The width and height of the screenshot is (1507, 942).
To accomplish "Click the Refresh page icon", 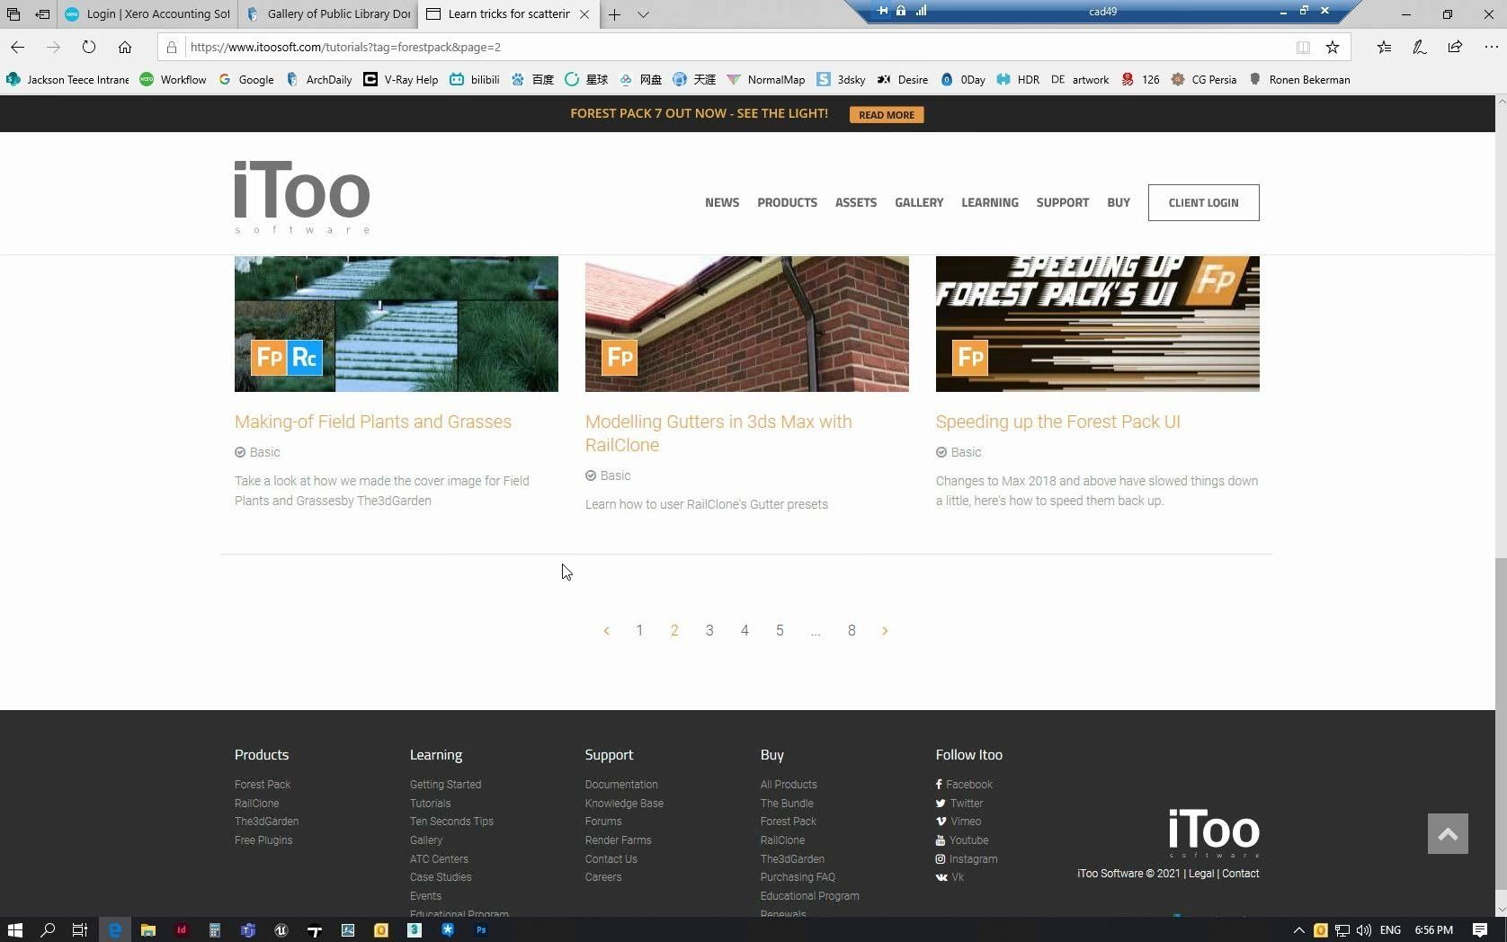I will [88, 47].
